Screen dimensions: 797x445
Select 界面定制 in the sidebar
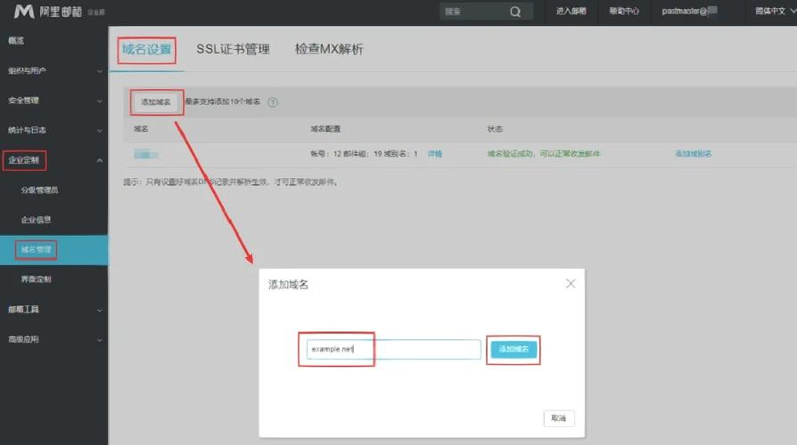[x=36, y=279]
